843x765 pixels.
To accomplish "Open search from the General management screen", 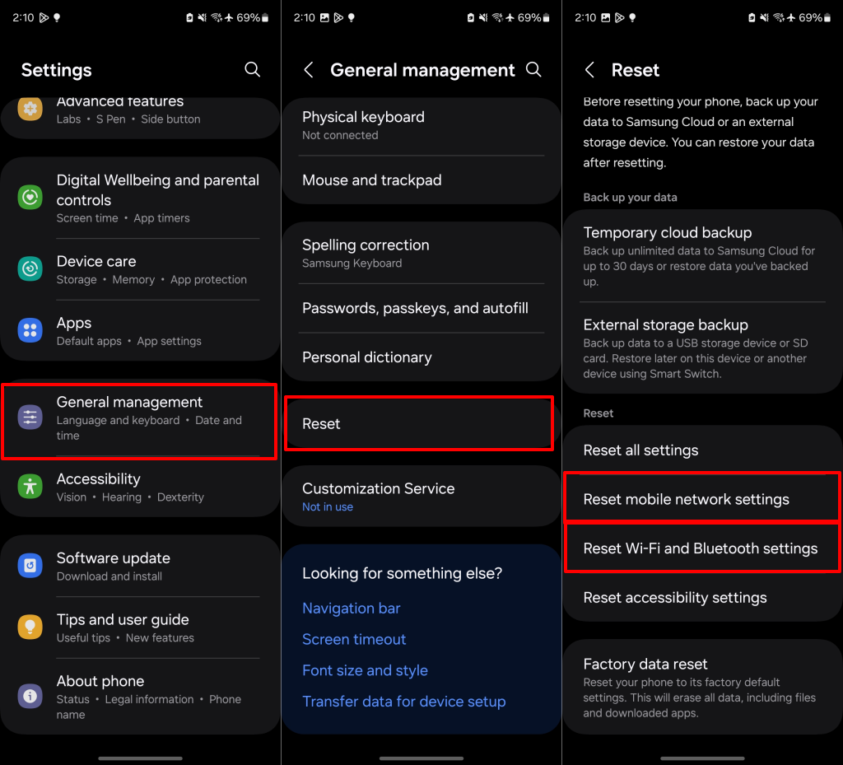I will coord(533,70).
